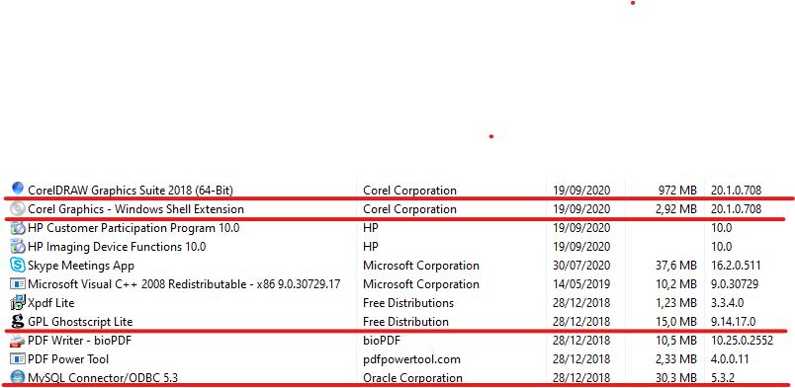
Task: Click the HP Customer Participation Program icon
Action: click(x=18, y=228)
